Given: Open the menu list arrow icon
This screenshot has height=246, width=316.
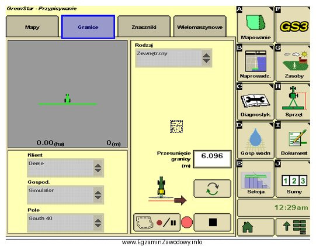Looking at the screenshot, I should [293, 227].
